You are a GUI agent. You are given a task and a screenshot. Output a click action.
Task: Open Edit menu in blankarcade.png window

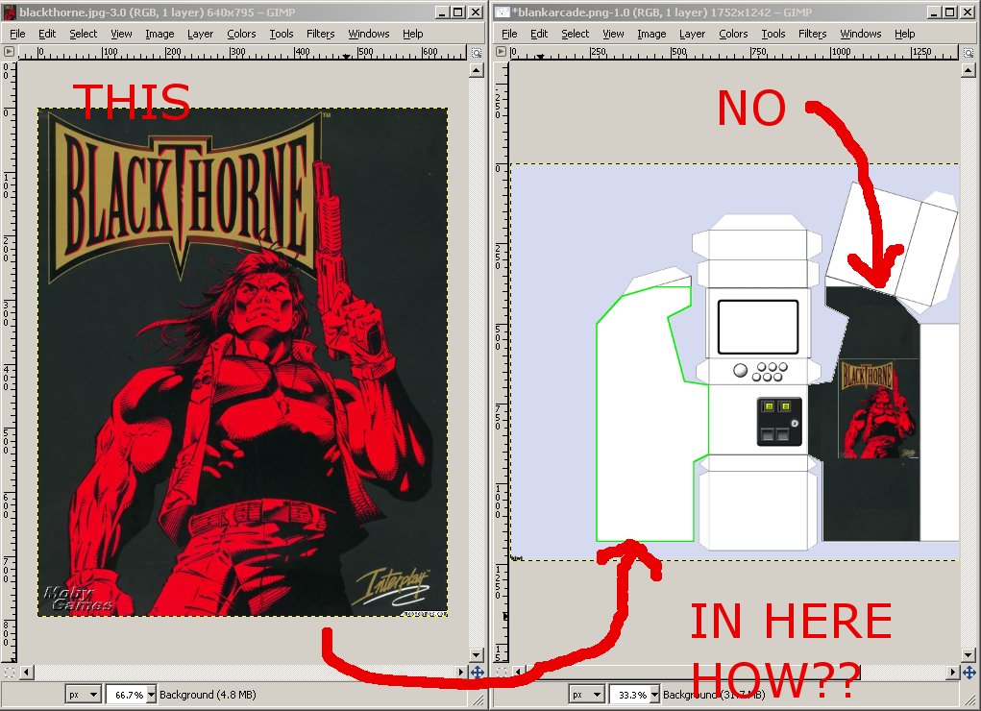click(x=539, y=34)
